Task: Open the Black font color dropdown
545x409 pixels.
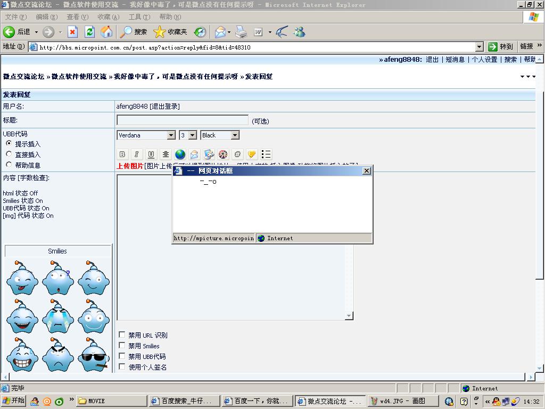Action: pyautogui.click(x=235, y=135)
